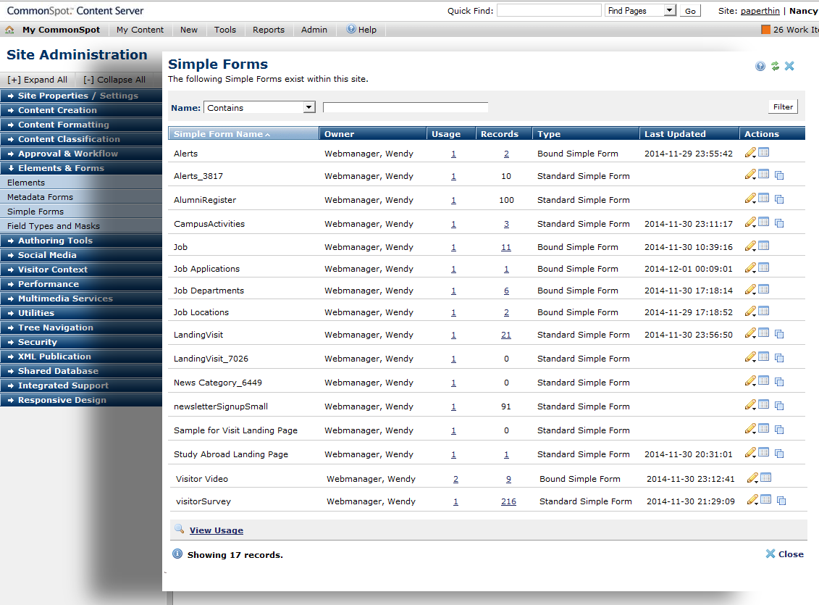Sort by the Simple Form Name column header
This screenshot has width=819, height=605.
(x=243, y=134)
